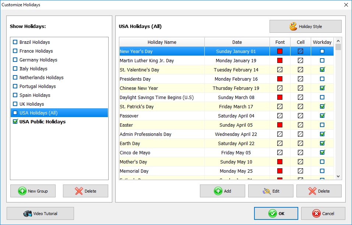Uncheck Workday for St. Patrick's Day
This screenshot has height=225, width=352.
tap(322, 106)
